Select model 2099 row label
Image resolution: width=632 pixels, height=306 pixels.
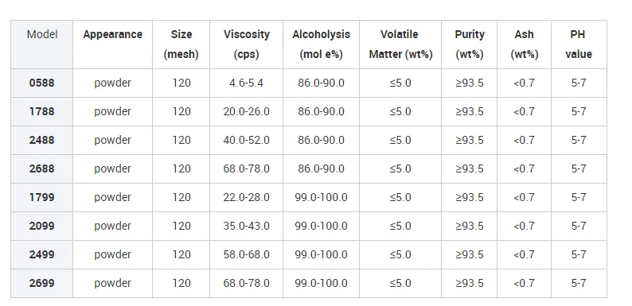pyautogui.click(x=41, y=226)
